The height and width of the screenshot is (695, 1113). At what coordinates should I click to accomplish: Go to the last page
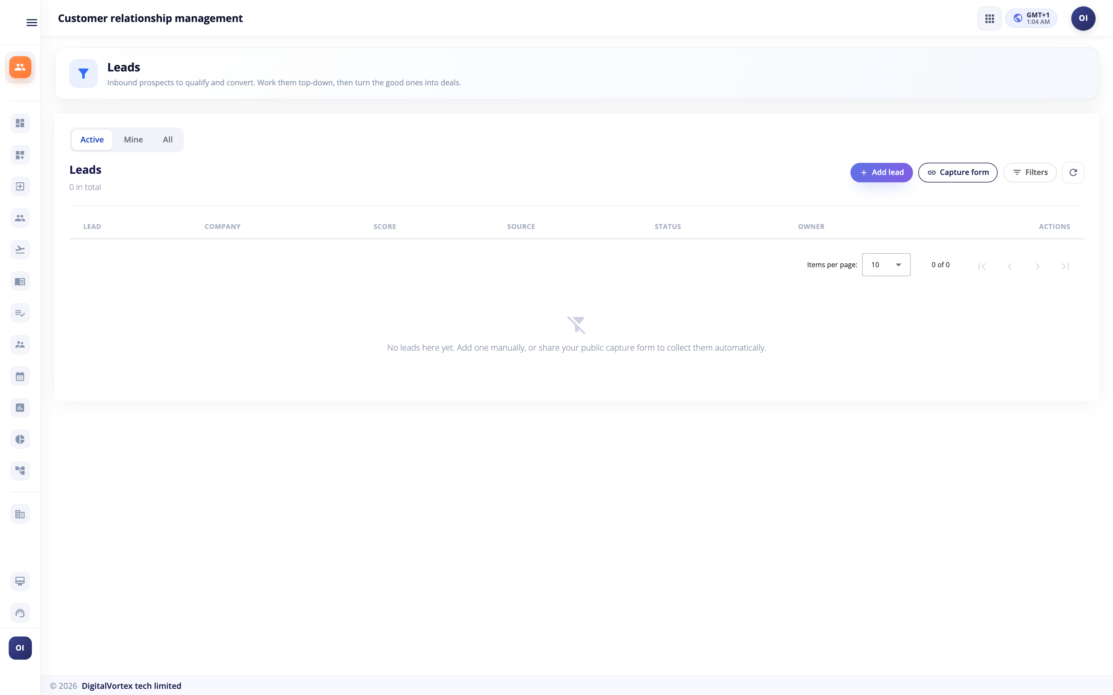click(x=1065, y=266)
